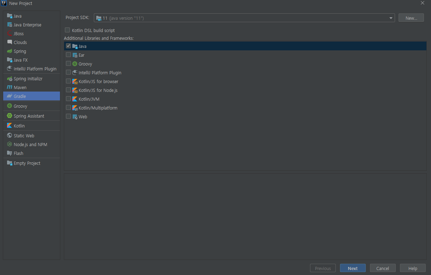The height and width of the screenshot is (275, 431).
Task: Check Kotlin/JS for browser checkbox
Action: pyautogui.click(x=68, y=81)
